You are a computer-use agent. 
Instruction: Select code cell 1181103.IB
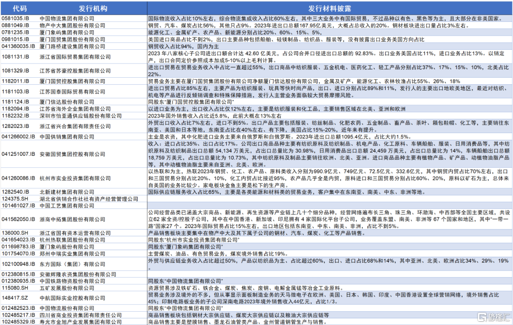(x=15, y=91)
